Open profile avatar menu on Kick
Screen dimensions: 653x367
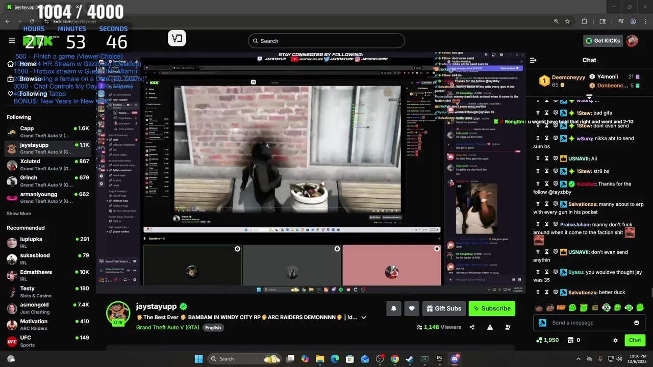tap(632, 41)
